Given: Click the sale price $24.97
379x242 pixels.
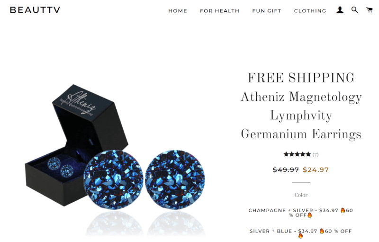Looking at the screenshot, I should click(x=316, y=170).
